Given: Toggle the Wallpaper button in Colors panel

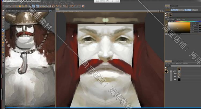Looking at the screenshot, I should click(x=195, y=10).
